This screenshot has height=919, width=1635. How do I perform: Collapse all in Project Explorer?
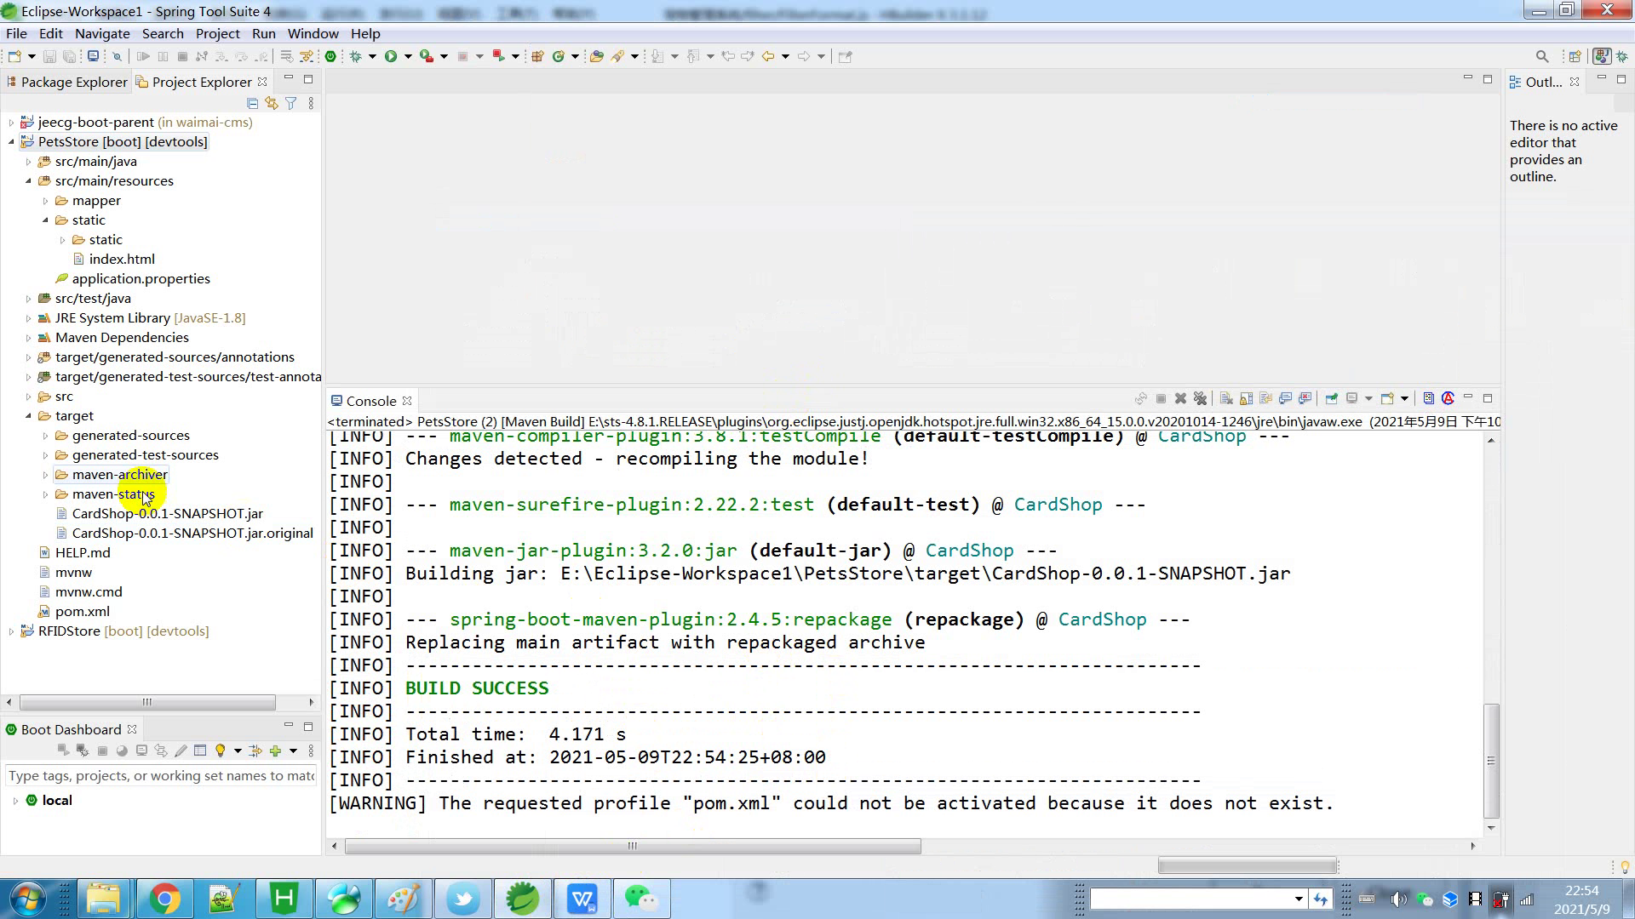click(252, 103)
